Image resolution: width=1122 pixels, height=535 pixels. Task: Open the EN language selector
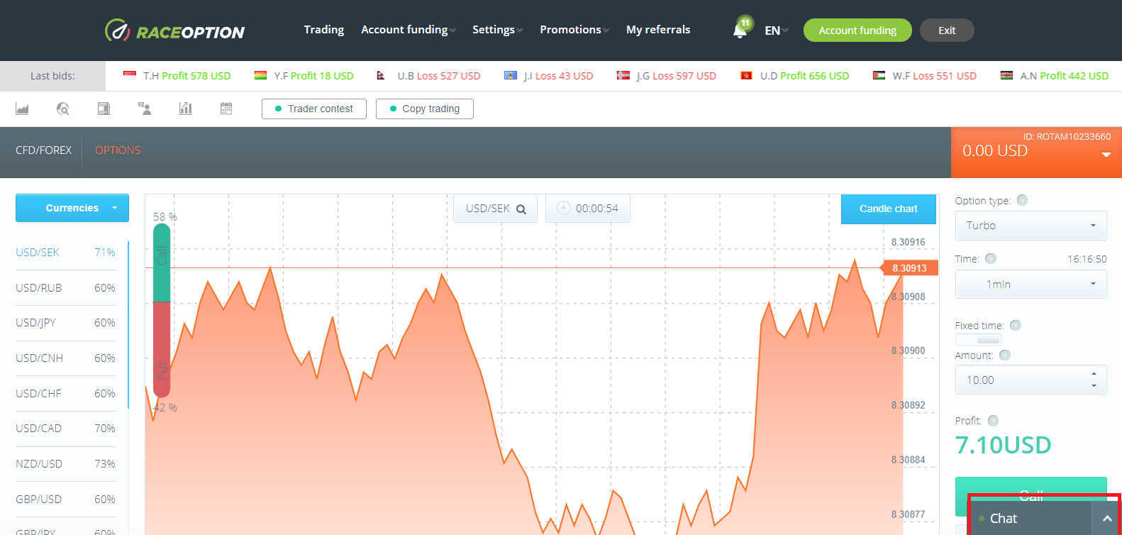(x=777, y=31)
